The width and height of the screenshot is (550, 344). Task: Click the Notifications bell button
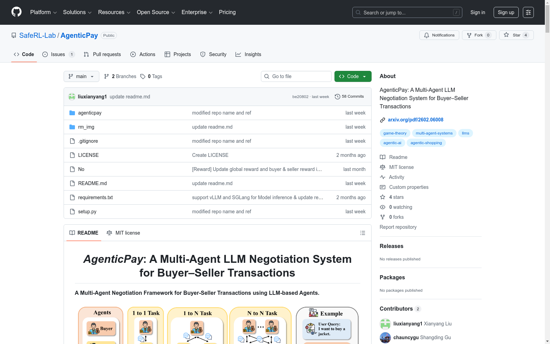pyautogui.click(x=439, y=35)
